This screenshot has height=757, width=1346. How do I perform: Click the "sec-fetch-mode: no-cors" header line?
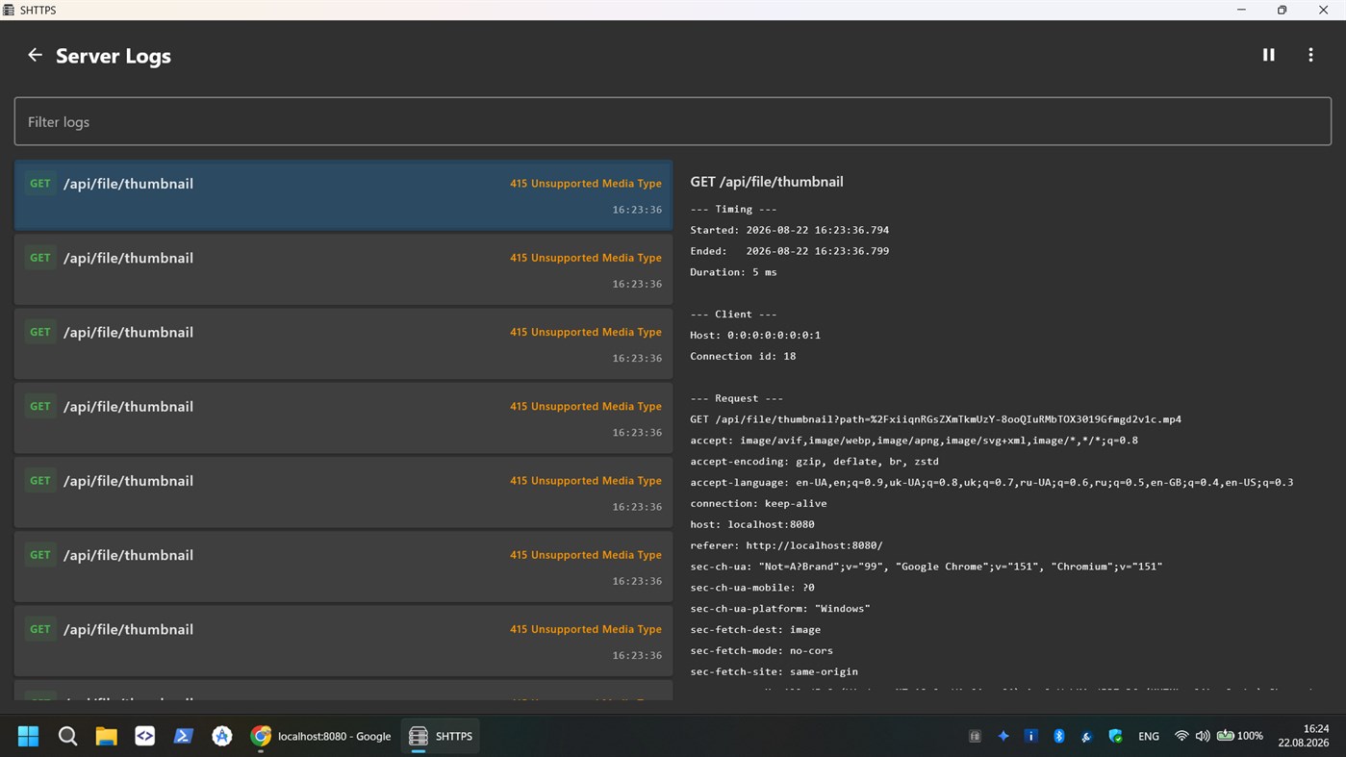pyautogui.click(x=761, y=651)
